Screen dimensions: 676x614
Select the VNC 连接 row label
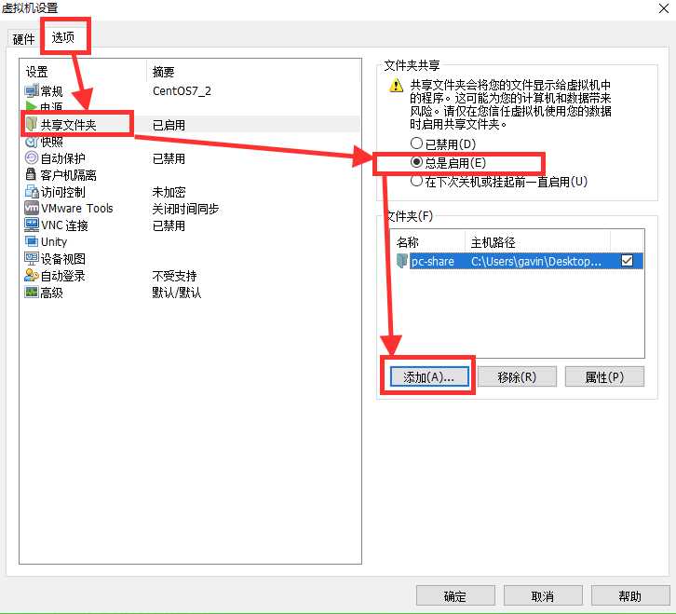pyautogui.click(x=64, y=225)
